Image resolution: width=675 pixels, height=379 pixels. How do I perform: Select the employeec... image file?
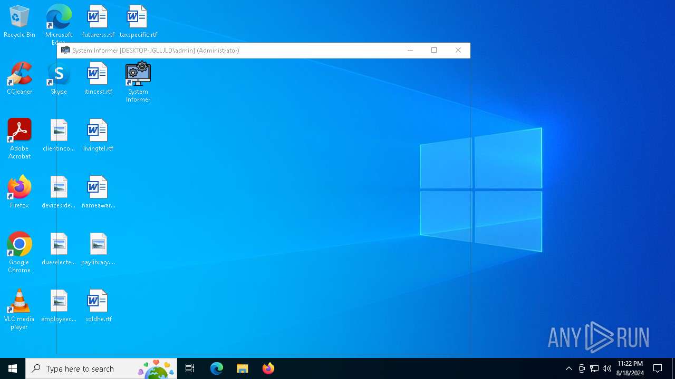click(x=59, y=306)
